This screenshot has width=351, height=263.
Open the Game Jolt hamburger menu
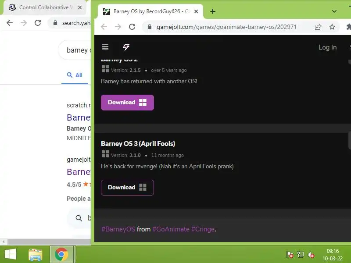click(x=105, y=47)
